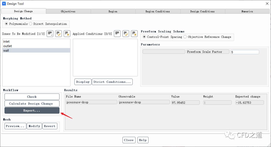Choose the Polynomials morphing method
The image size is (271, 147).
click(7, 24)
